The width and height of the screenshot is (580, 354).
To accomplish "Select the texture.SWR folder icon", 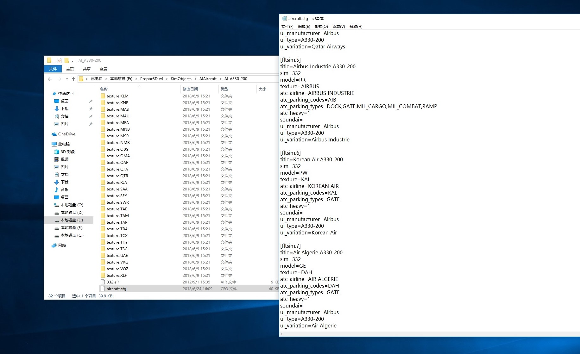I will (103, 202).
